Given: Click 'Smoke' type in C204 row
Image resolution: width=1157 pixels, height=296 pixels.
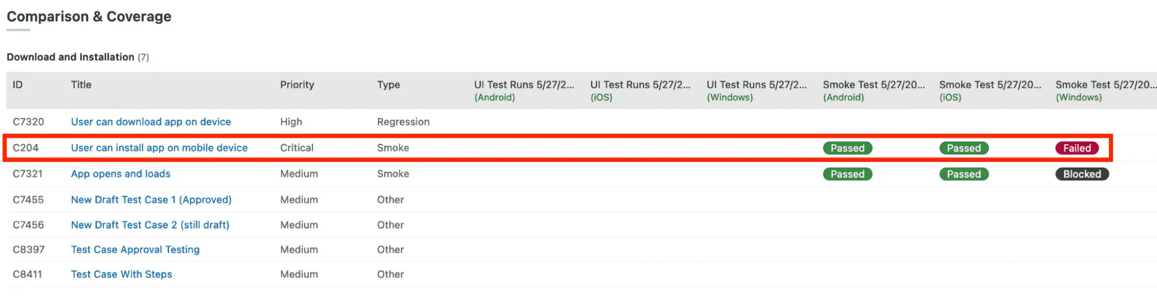Looking at the screenshot, I should (393, 148).
